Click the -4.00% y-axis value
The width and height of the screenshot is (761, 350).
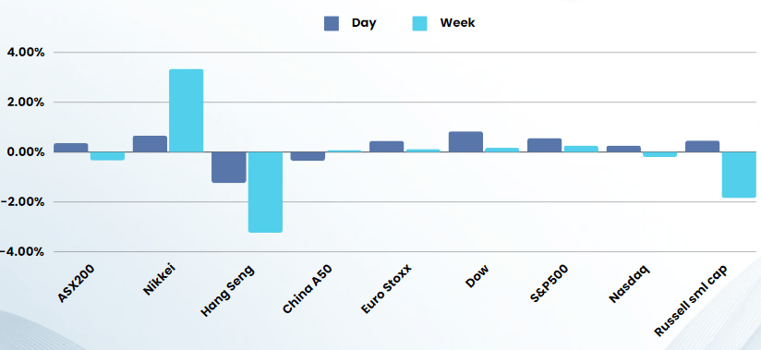pos(23,251)
